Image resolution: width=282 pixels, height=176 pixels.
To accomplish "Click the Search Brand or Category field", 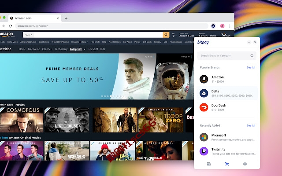I will (227, 56).
